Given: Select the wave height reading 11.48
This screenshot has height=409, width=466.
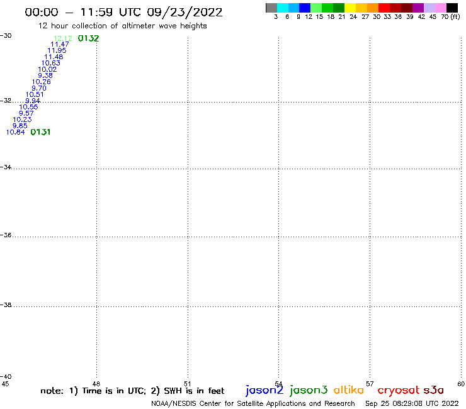Looking at the screenshot, I should coord(54,57).
